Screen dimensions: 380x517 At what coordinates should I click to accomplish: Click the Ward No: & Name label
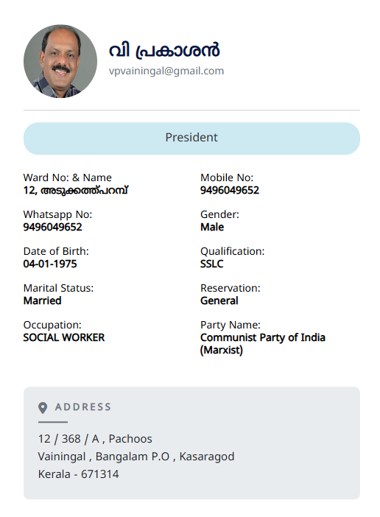click(x=67, y=177)
